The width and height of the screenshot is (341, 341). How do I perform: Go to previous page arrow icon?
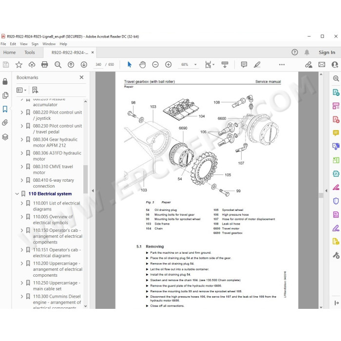[71, 65]
